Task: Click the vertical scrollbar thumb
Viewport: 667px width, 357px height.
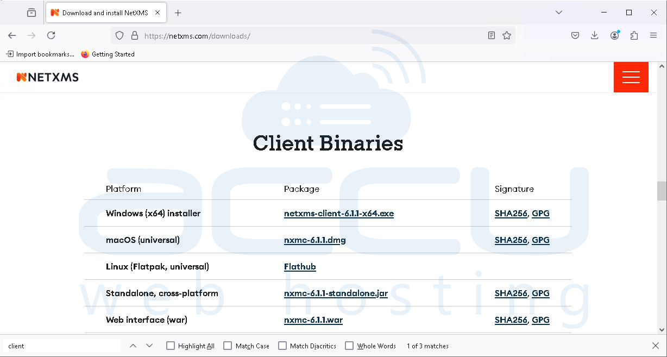Action: click(x=662, y=191)
